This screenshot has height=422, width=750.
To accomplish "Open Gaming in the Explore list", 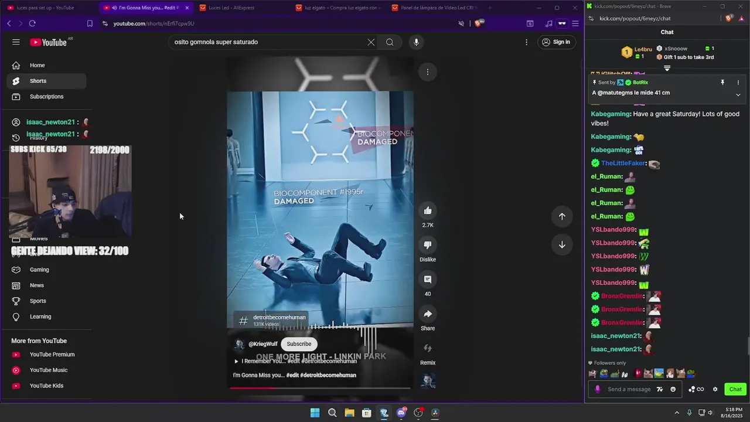I will (46, 270).
